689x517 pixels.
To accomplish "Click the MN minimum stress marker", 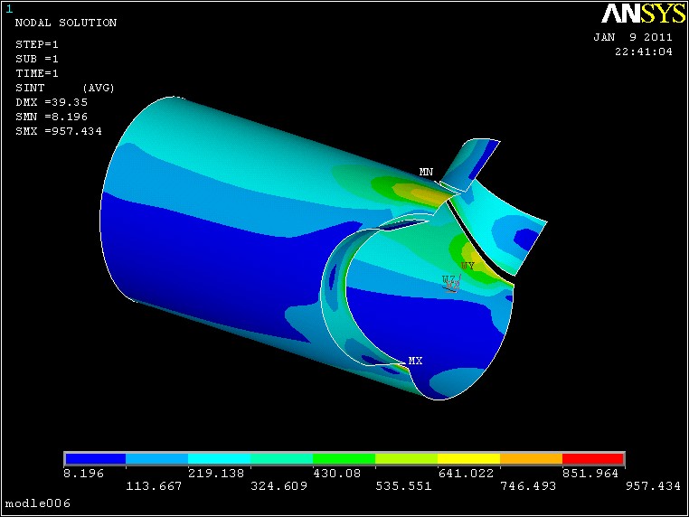I will 426,172.
